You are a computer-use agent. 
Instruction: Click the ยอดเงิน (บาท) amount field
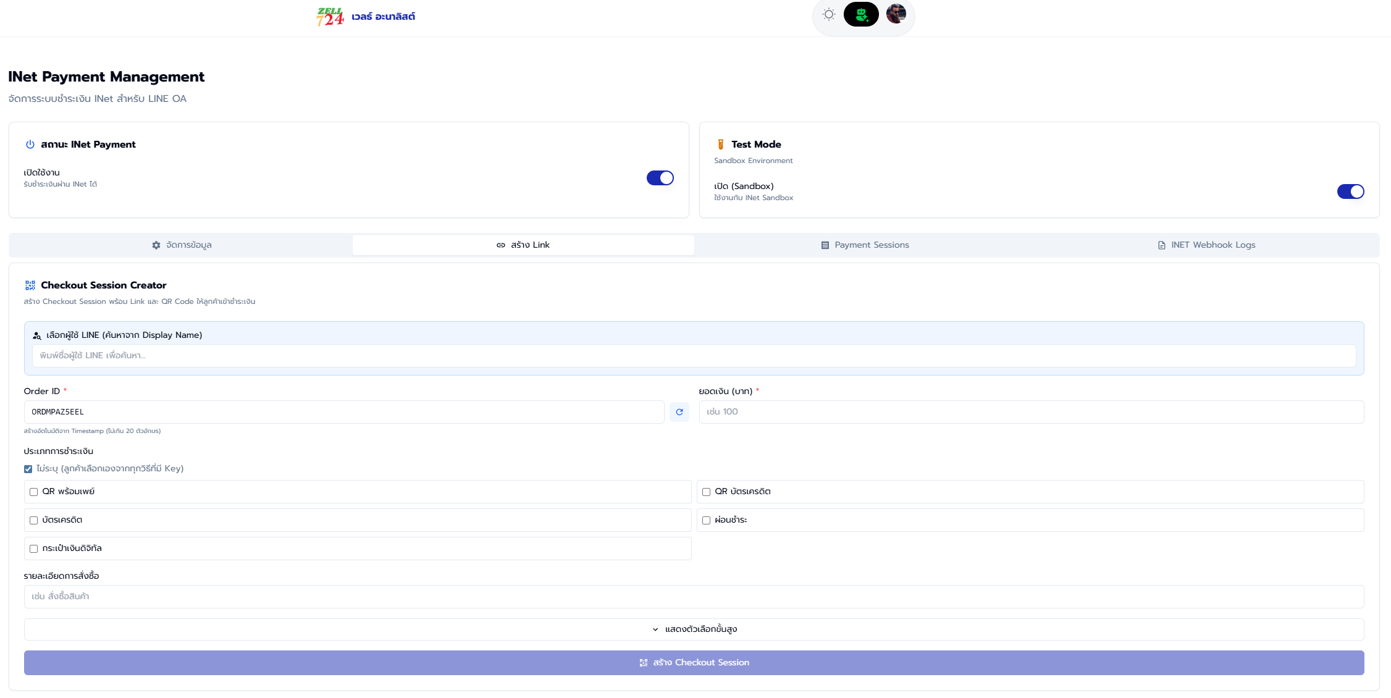pos(1032,412)
